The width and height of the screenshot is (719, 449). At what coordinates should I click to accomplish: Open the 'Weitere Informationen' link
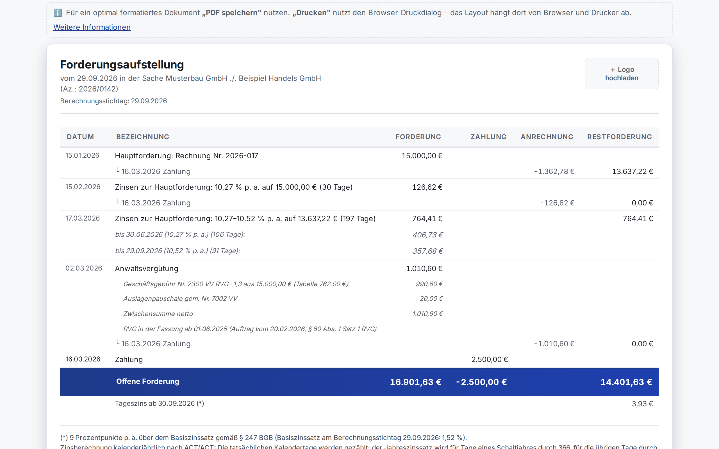point(92,27)
